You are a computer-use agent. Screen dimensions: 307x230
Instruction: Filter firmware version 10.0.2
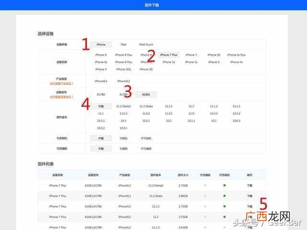101,128
